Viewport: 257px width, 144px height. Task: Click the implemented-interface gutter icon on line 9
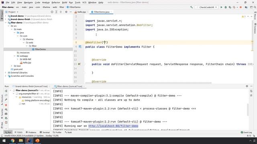(x=80, y=47)
